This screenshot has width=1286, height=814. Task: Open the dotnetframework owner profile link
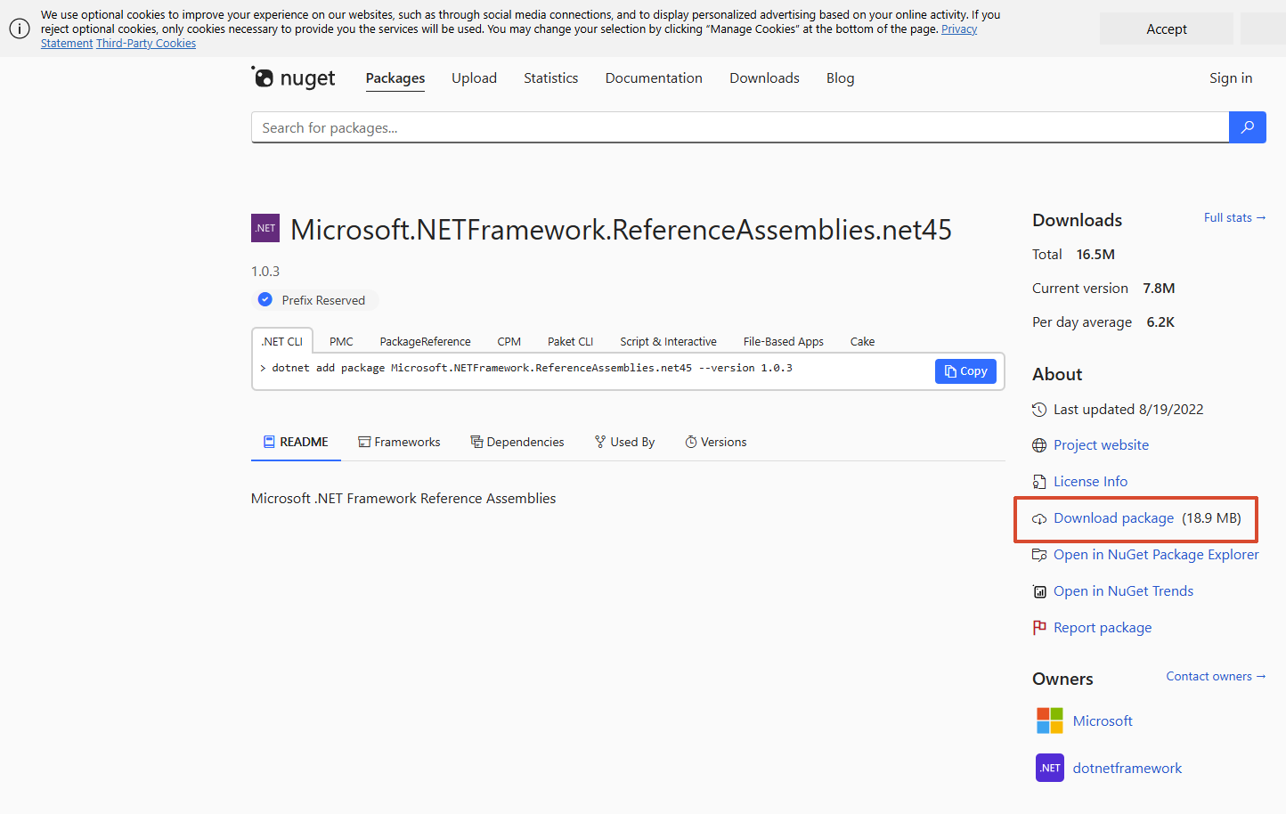coord(1127,768)
